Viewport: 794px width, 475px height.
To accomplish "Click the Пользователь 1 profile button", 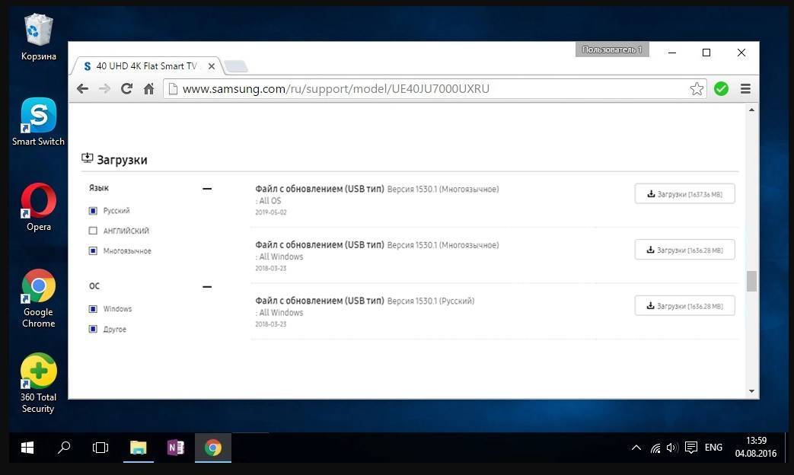I will click(612, 49).
